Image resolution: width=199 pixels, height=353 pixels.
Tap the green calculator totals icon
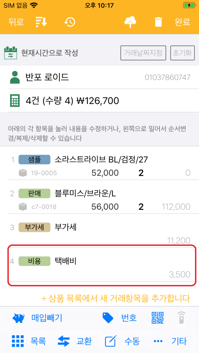pyautogui.click(x=15, y=101)
